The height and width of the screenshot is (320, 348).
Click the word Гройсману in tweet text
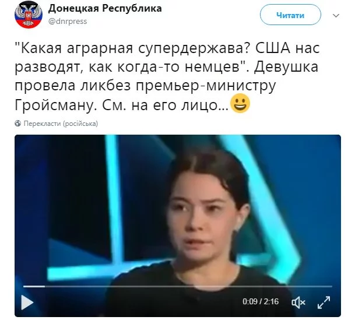tap(53, 105)
